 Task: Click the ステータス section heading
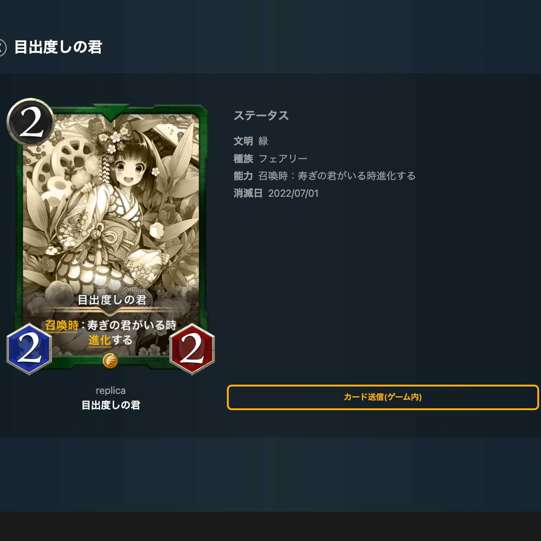pos(261,116)
